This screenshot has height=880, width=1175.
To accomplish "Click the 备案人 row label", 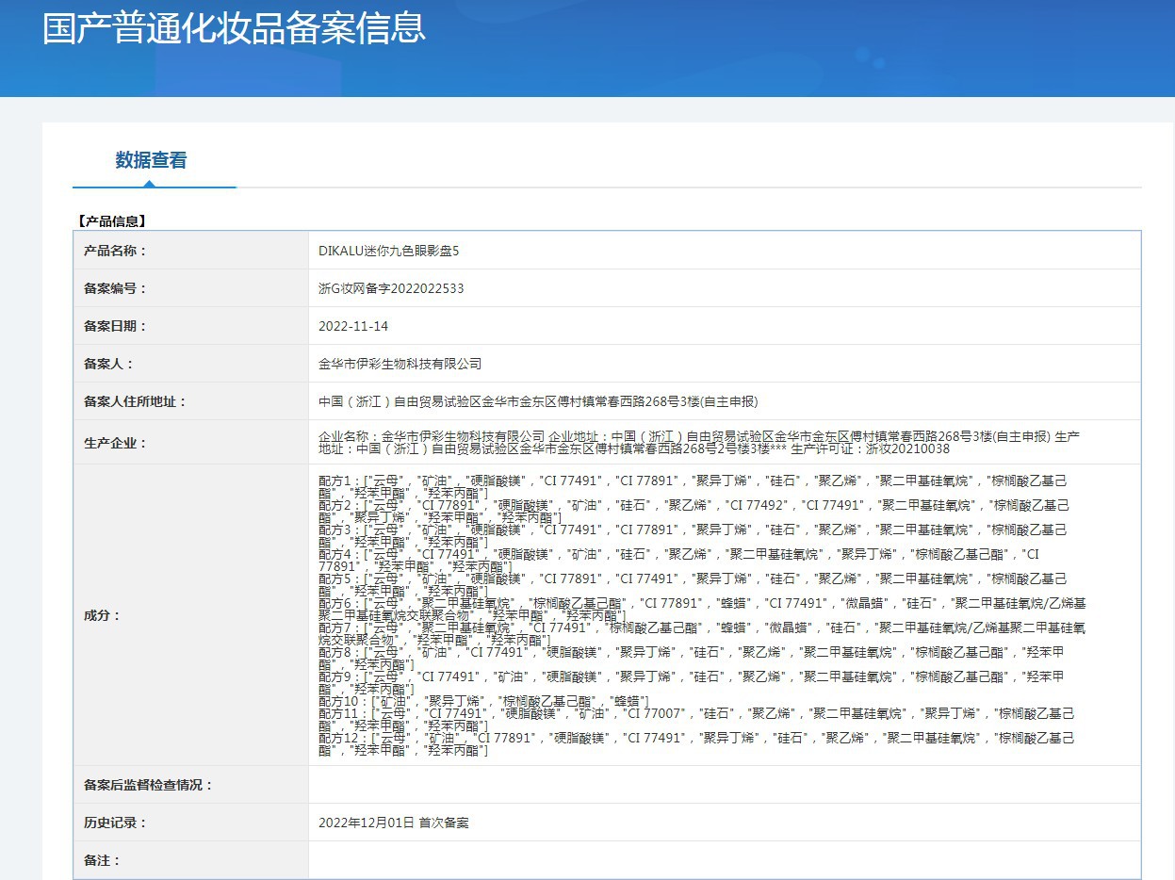I will [x=108, y=364].
